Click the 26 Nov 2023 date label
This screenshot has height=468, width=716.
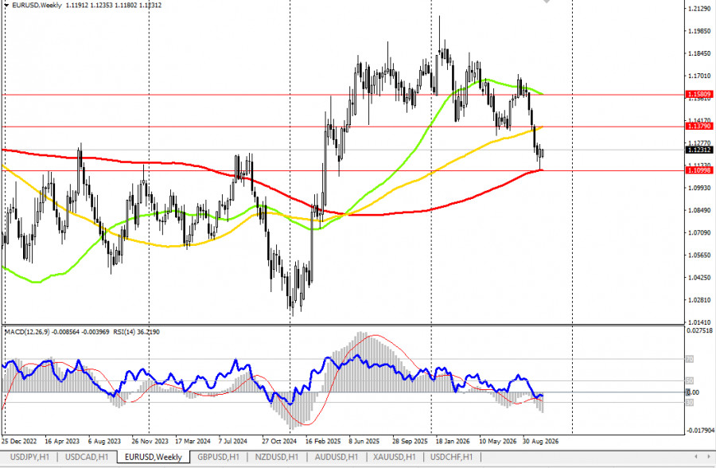(x=150, y=441)
